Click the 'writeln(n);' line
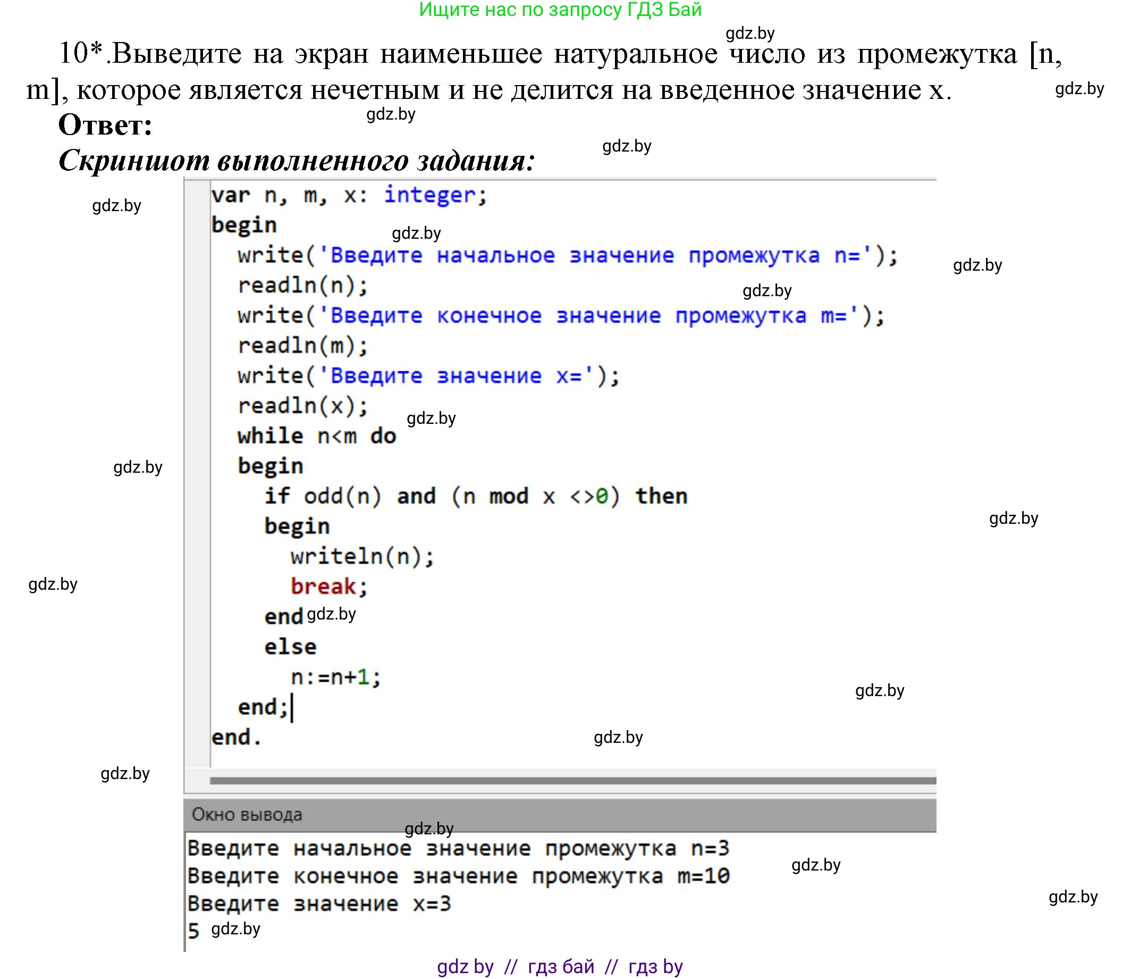 [360, 556]
